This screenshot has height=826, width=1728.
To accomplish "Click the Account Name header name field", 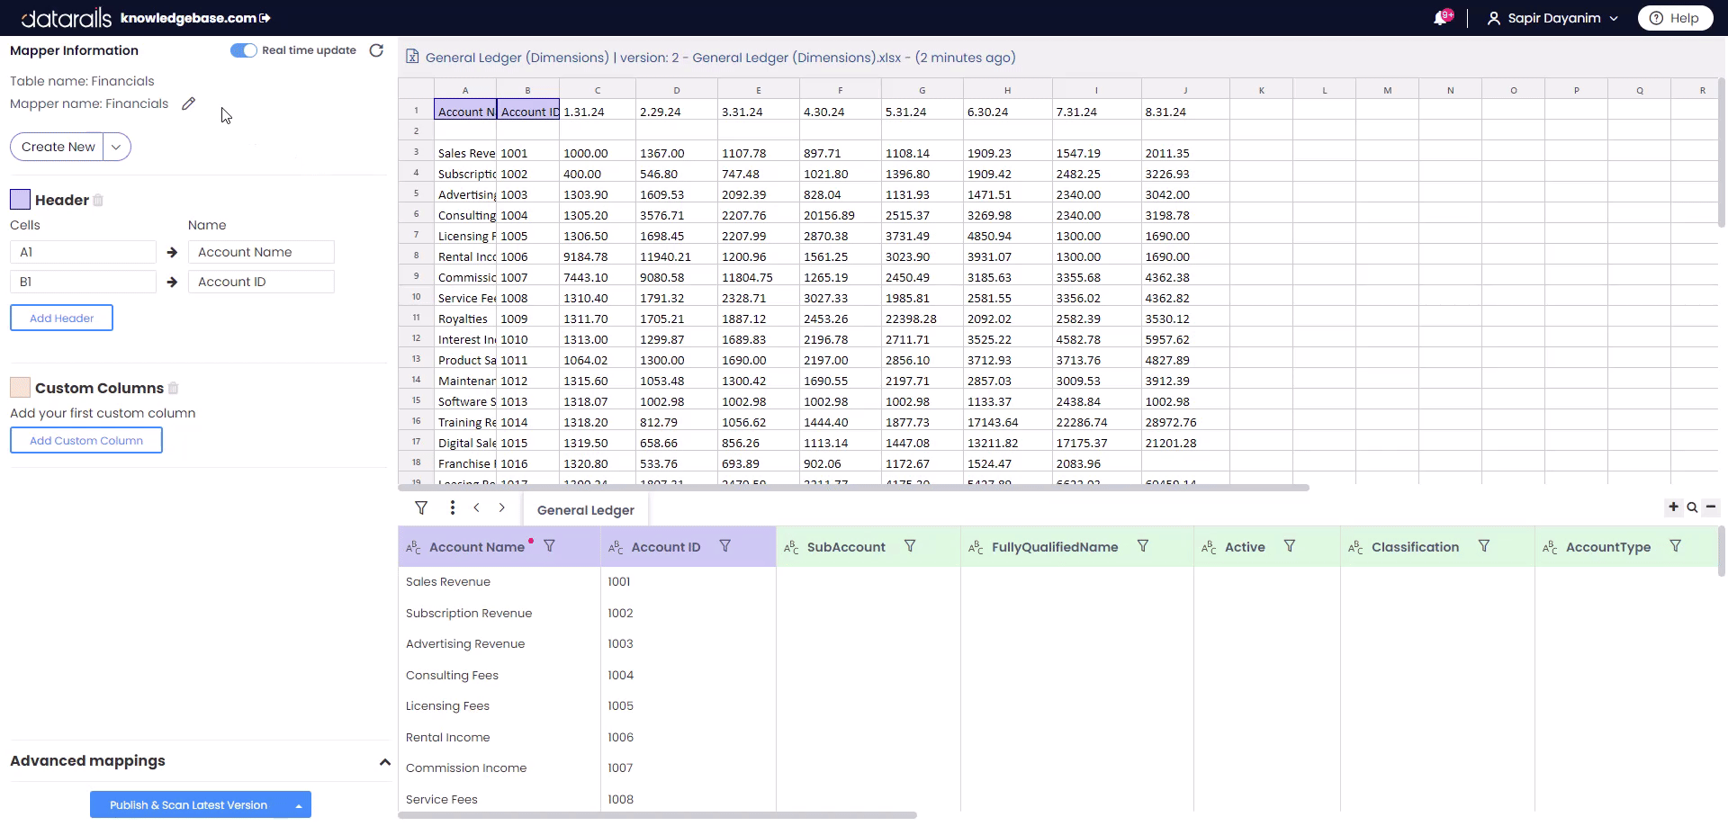I will pos(261,252).
